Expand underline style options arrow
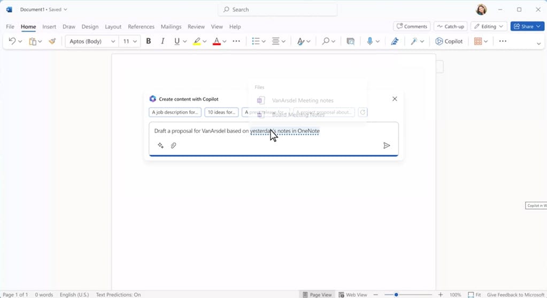Viewport: 547px width, 298px height. click(x=185, y=42)
